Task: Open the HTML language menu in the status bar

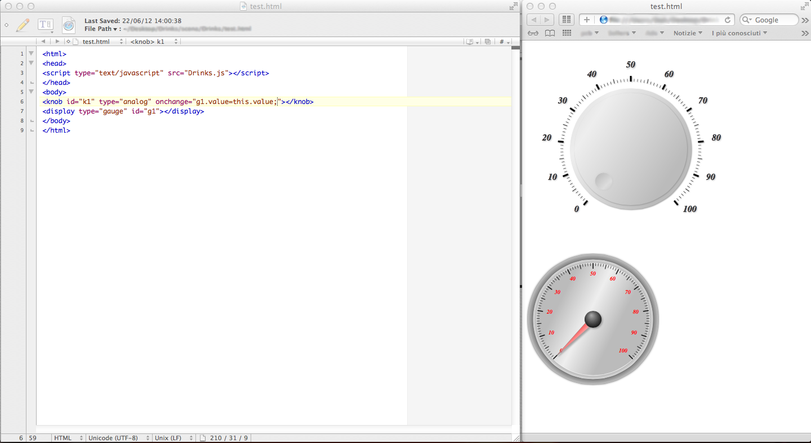Action: [x=66, y=438]
